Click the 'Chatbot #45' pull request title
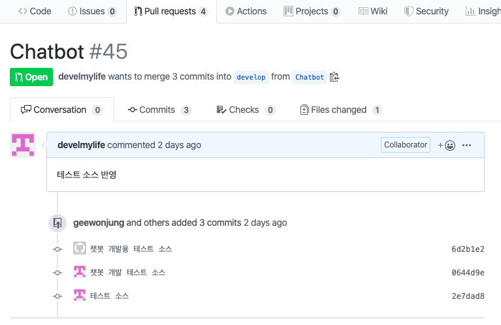 tap(69, 51)
